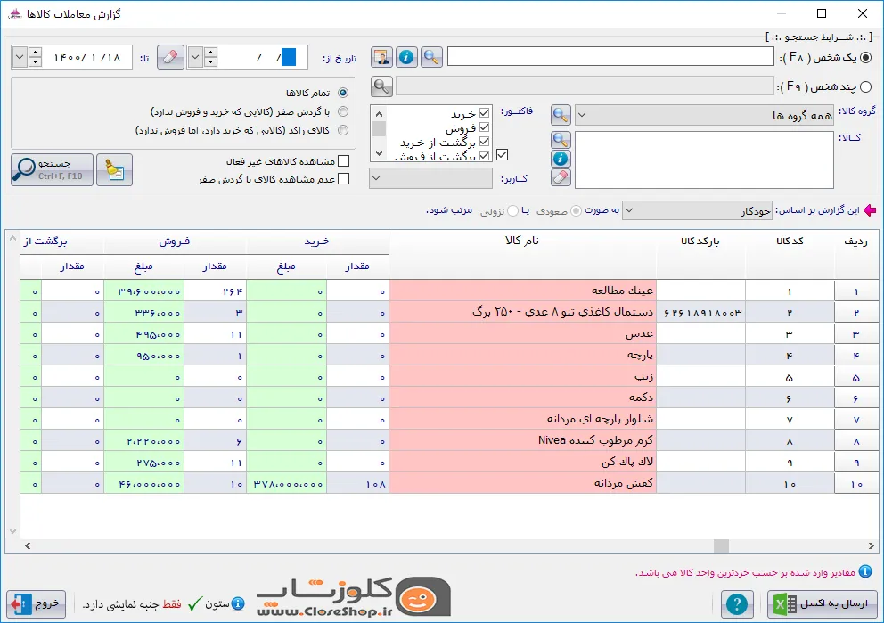This screenshot has height=623, width=884.
Task: Uncheck the خرید invoice type checkbox
Action: tap(484, 113)
